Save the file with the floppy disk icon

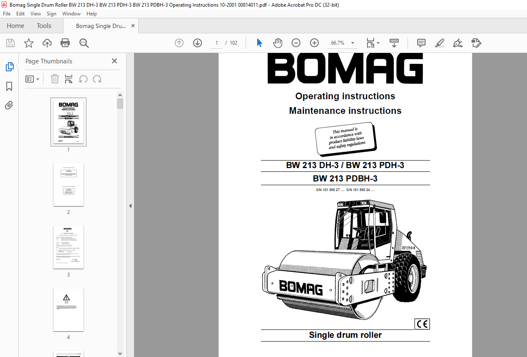point(10,43)
